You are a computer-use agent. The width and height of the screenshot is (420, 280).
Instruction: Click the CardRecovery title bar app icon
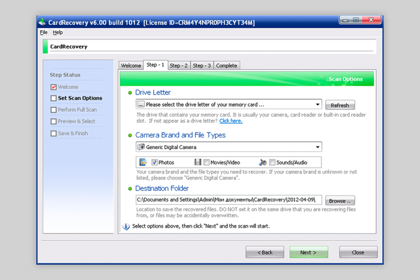42,22
